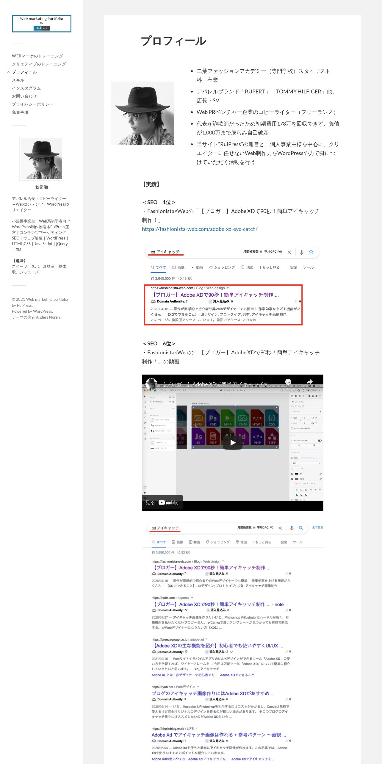Open the video title 【ブロガー】Adobe XDで簡単アイキャッチ制
This screenshot has width=382, height=764.
(x=217, y=384)
